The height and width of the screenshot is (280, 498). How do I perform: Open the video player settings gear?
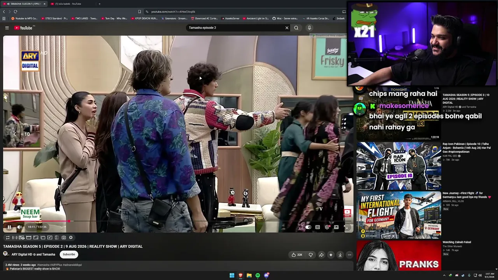pos(327,227)
